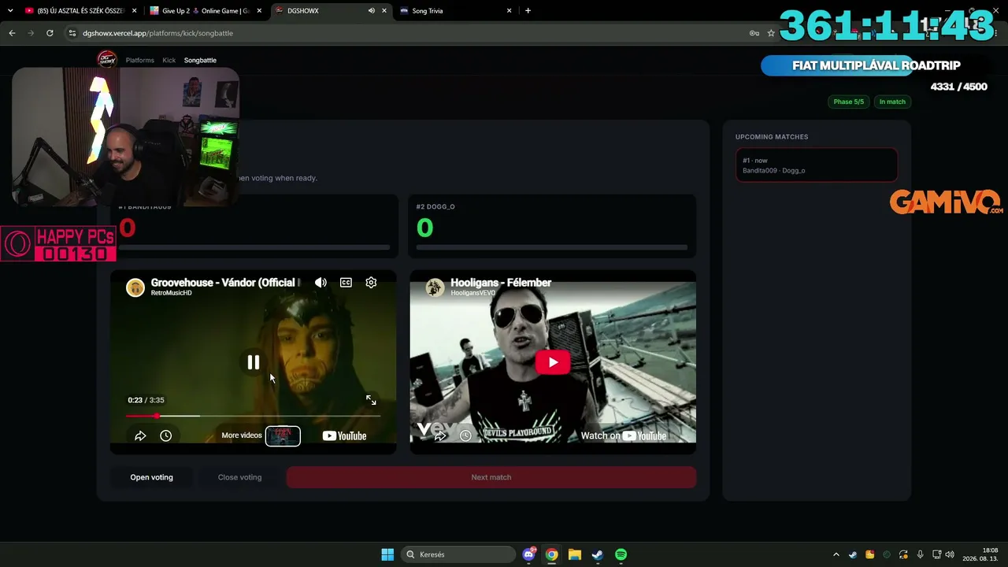Screen dimensions: 1008x567
Task: Click Songbattle in the breadcrumb
Action: [200, 60]
